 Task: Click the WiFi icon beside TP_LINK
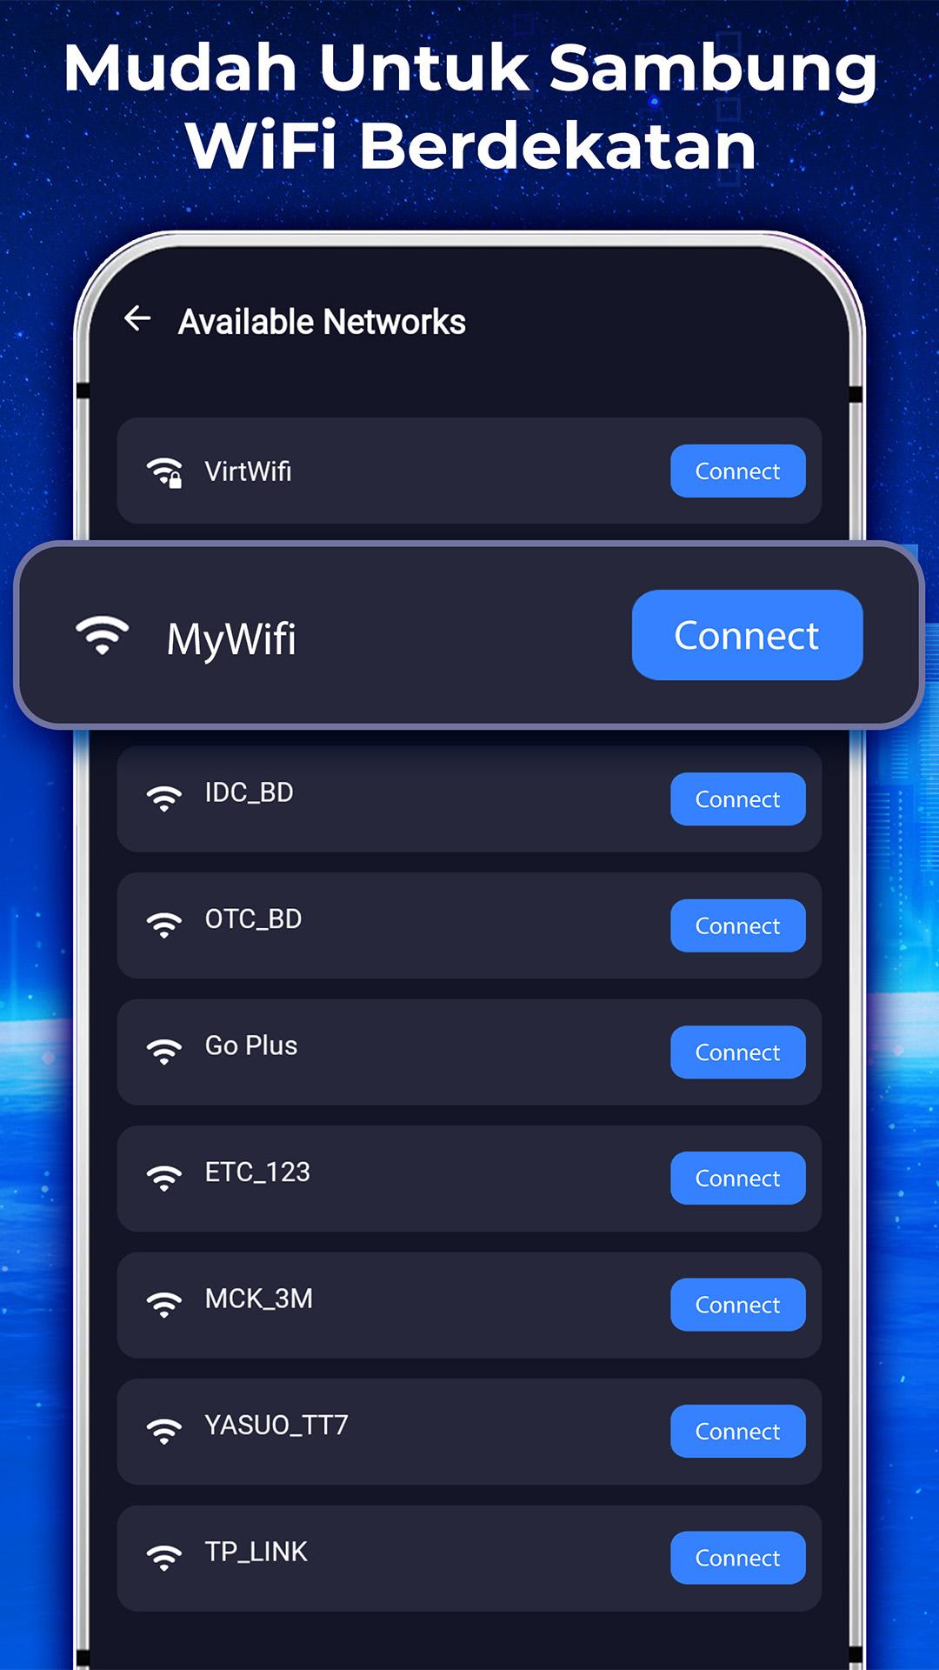[164, 1557]
